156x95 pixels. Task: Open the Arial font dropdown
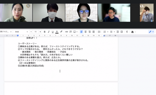(x=21, y=32)
